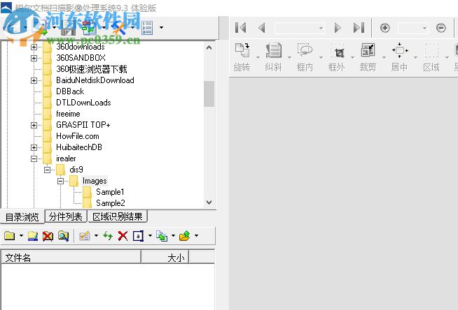Click the 旋转 rotate tool
Image resolution: width=458 pixels, height=310 pixels.
tap(242, 57)
